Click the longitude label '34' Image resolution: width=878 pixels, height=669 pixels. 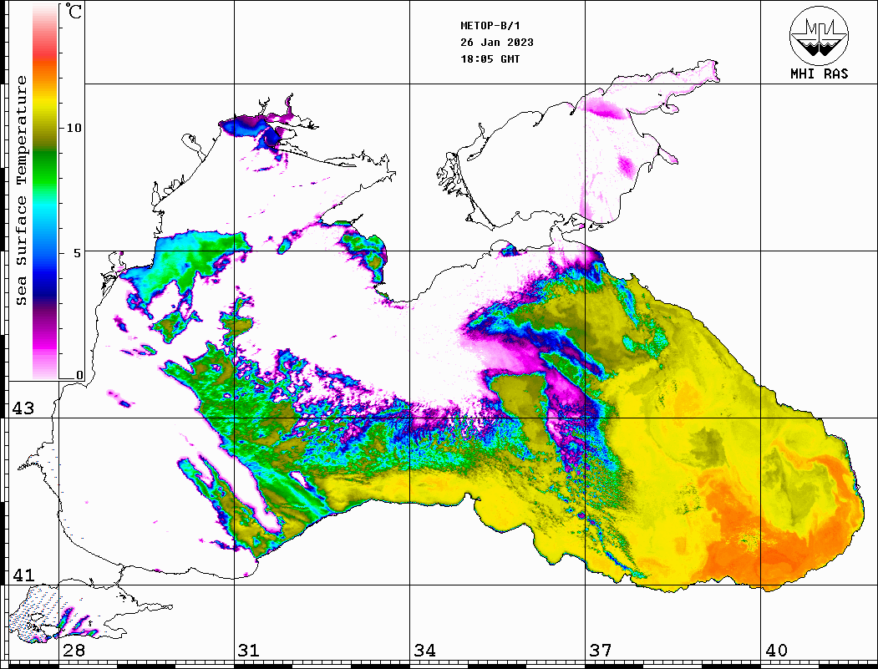[x=425, y=651]
